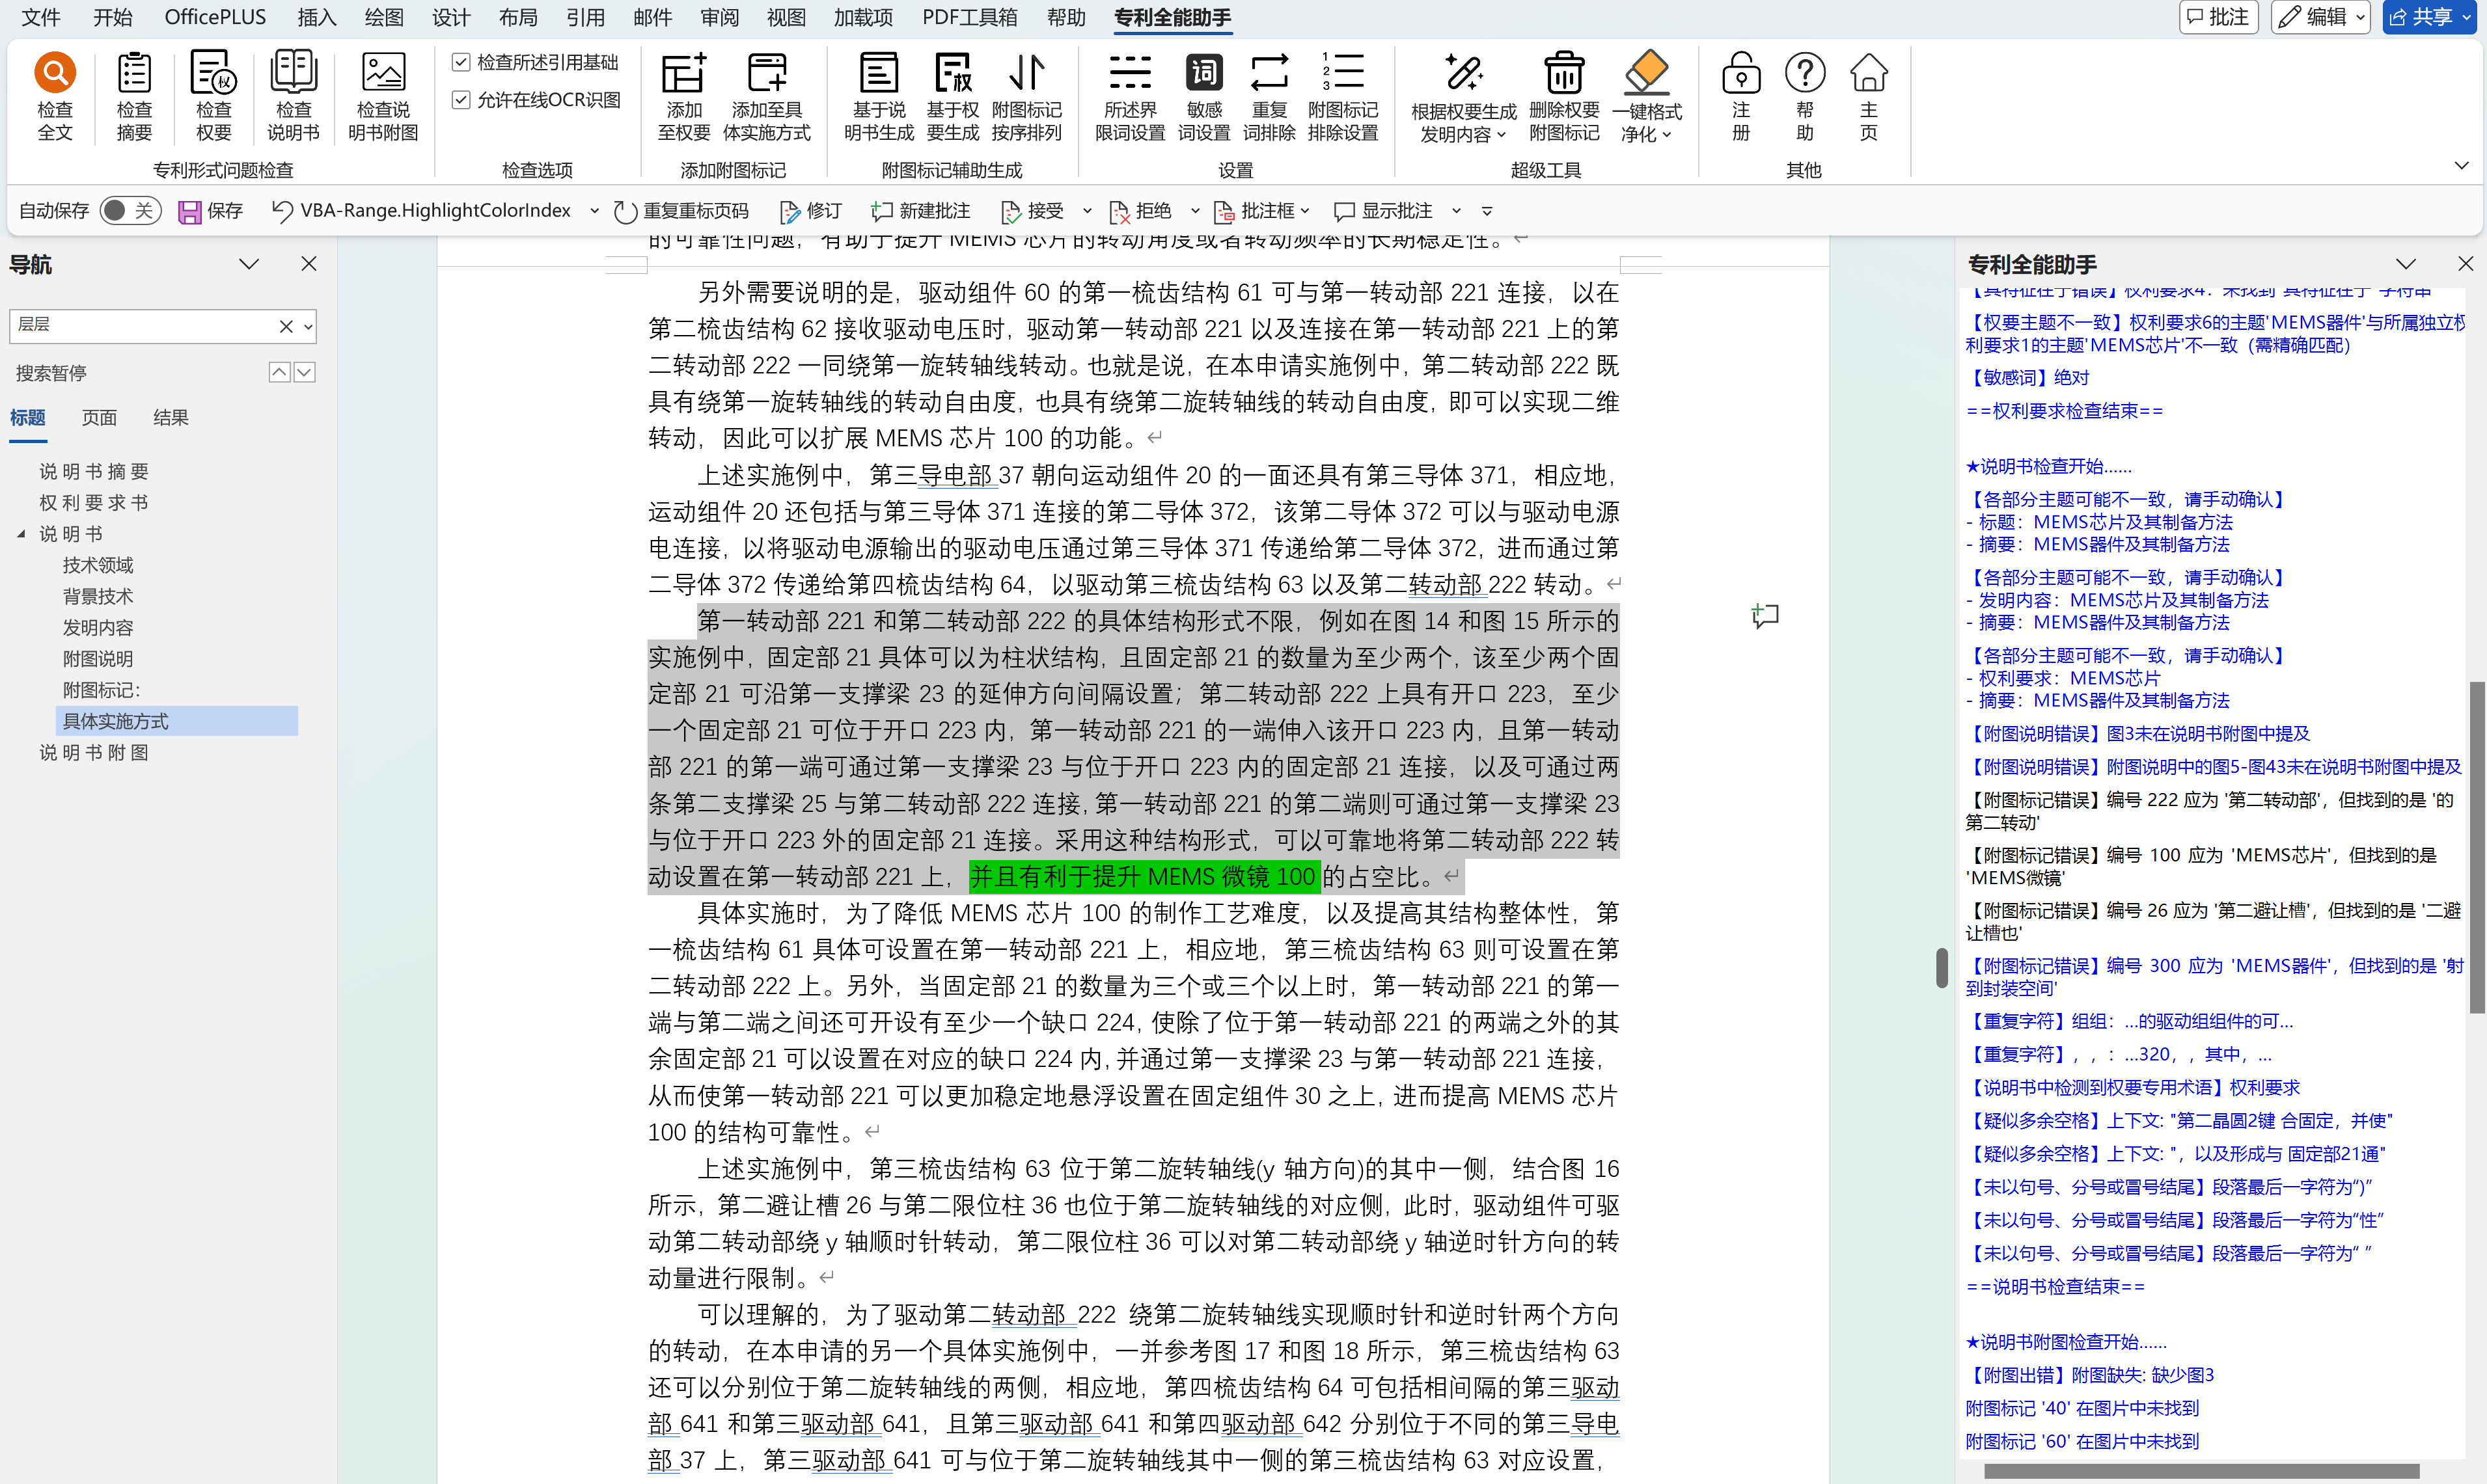Toggle 检查所述引用基础 checkbox
Viewport: 2487px width, 1484px height.
461,62
